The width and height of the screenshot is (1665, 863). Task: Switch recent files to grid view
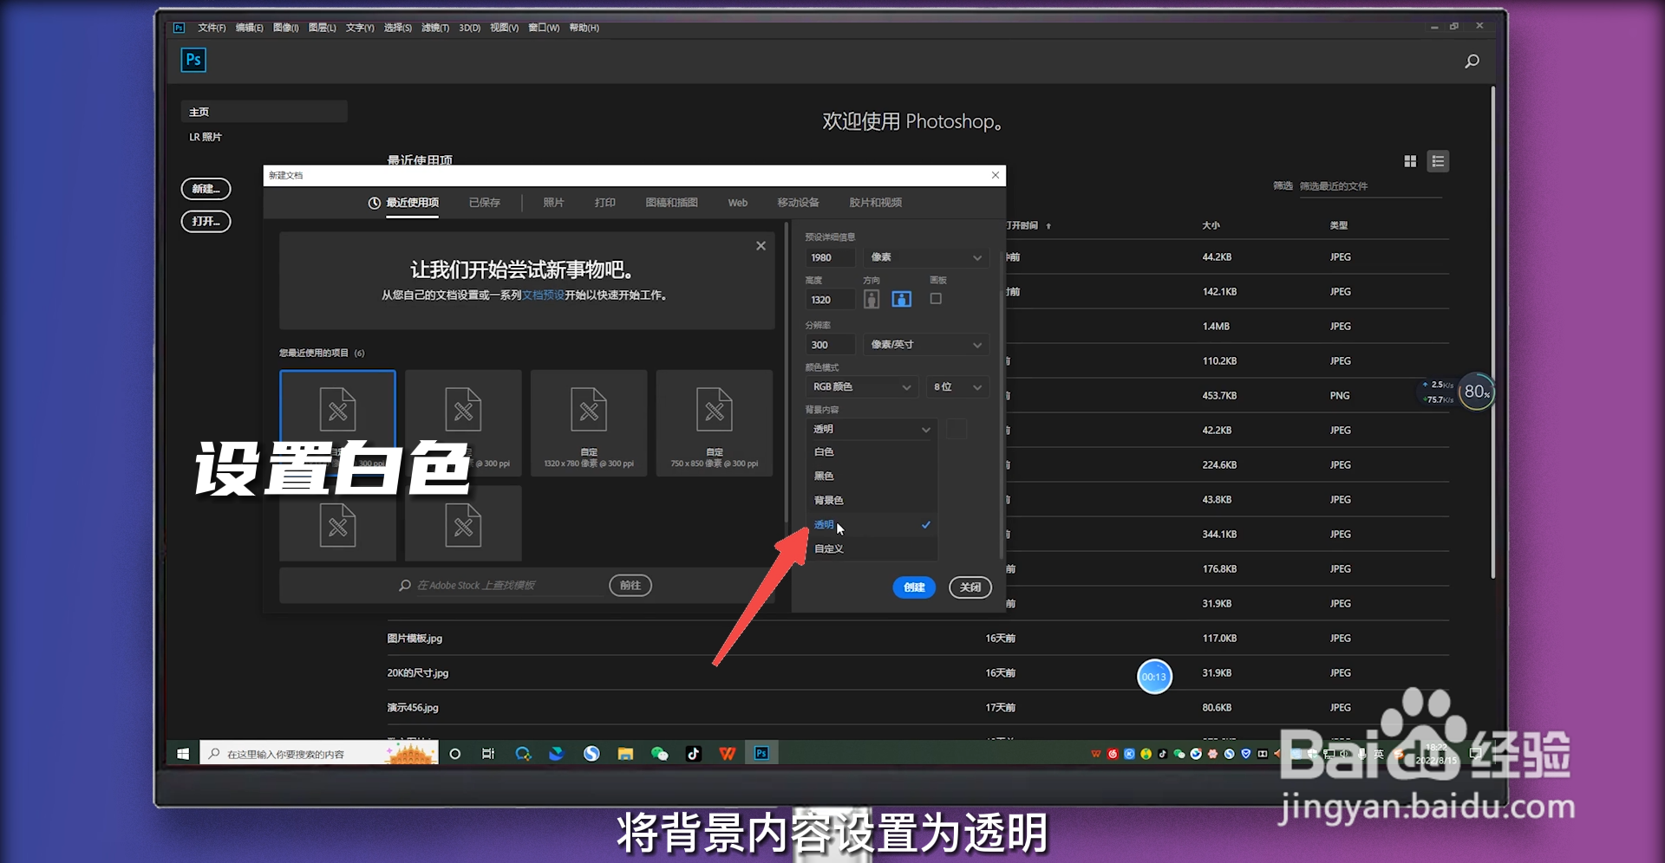(1410, 161)
